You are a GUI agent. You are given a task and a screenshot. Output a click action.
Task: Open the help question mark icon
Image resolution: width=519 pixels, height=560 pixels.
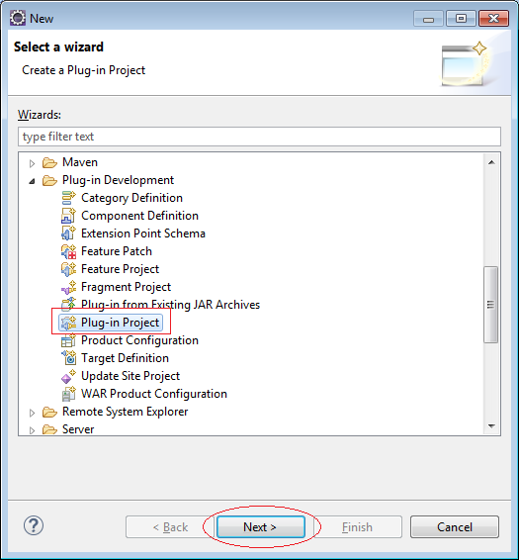[34, 525]
